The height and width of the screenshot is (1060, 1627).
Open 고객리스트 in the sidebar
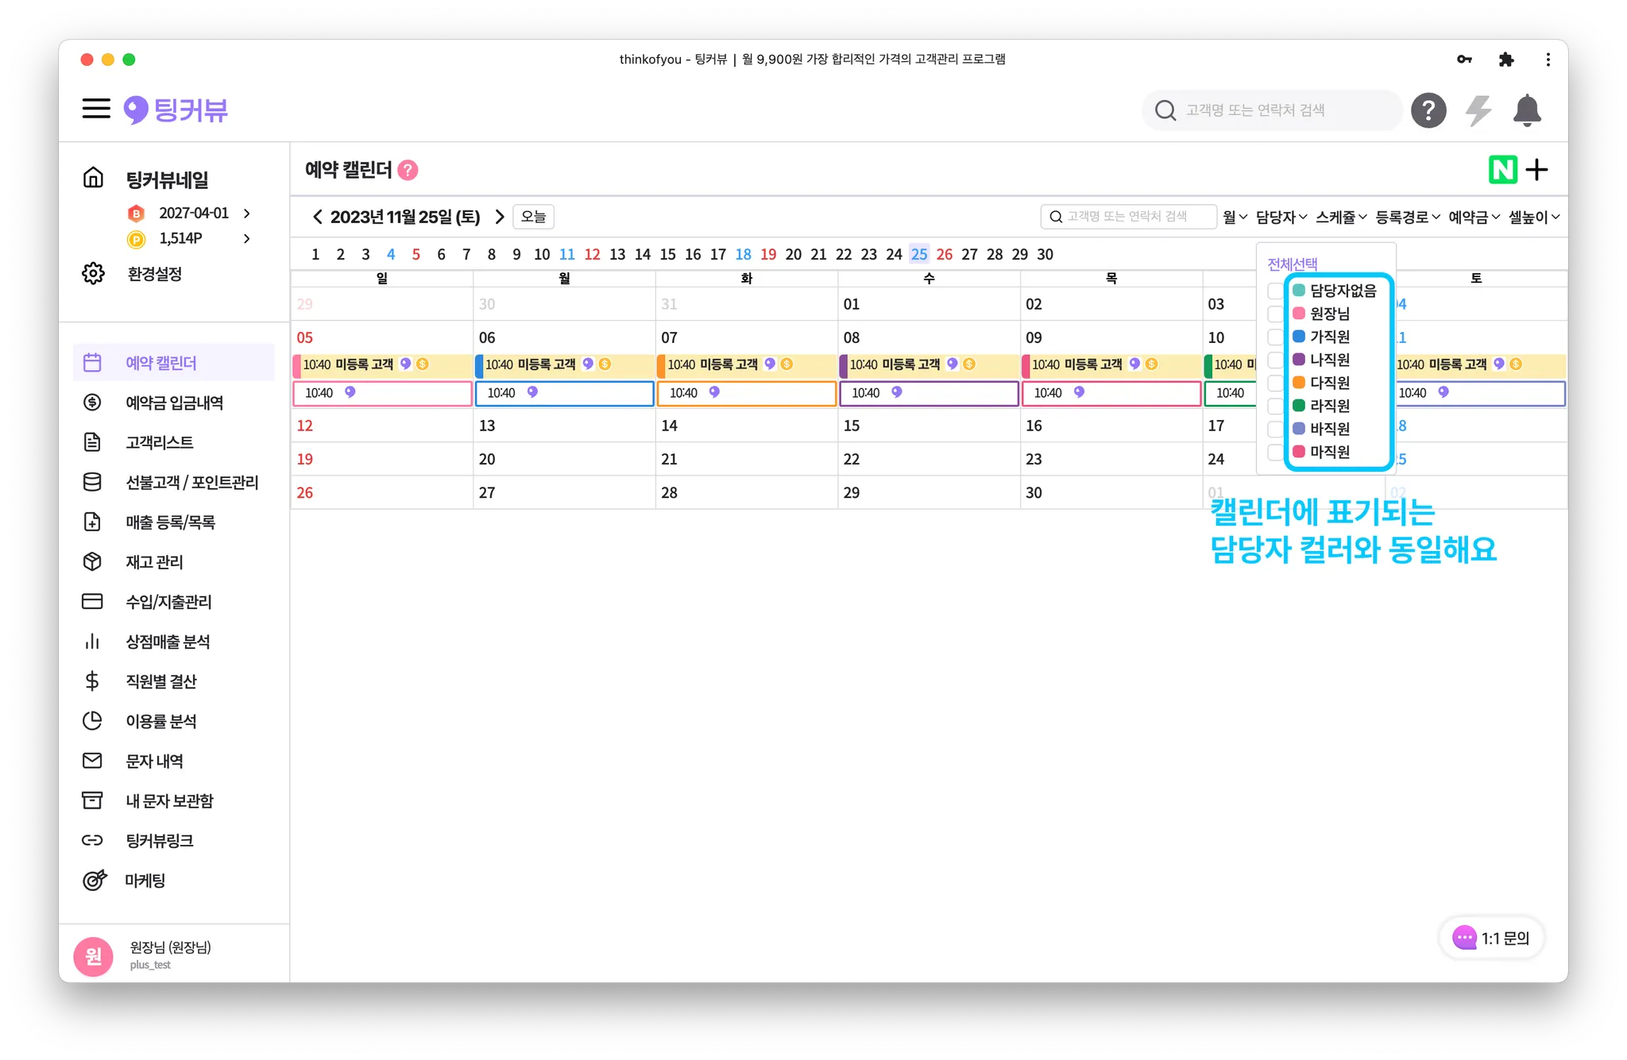[159, 442]
